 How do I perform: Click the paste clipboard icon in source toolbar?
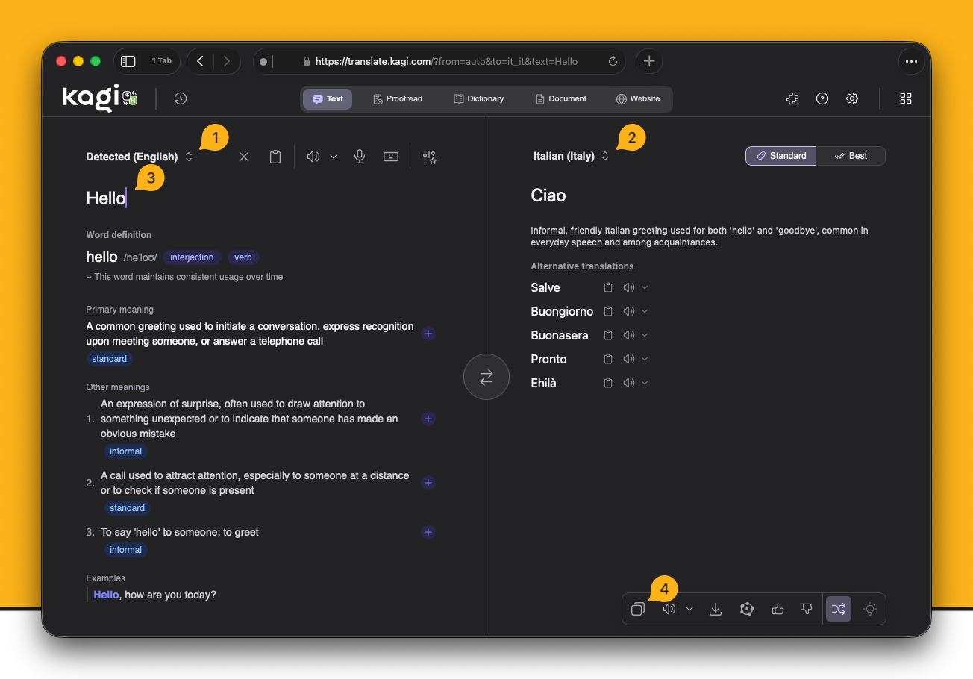click(x=275, y=157)
